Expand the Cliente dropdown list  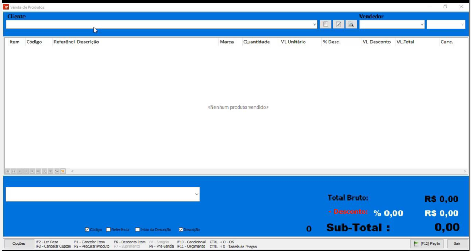(x=314, y=24)
